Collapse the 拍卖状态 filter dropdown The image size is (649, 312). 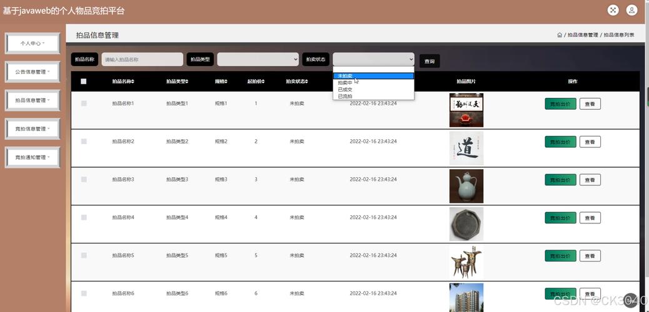(x=373, y=59)
